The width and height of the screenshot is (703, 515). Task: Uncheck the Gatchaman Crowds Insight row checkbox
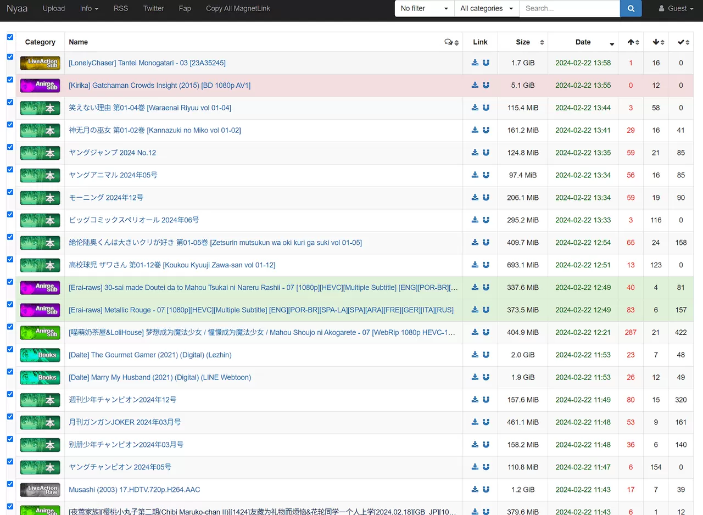pos(10,80)
